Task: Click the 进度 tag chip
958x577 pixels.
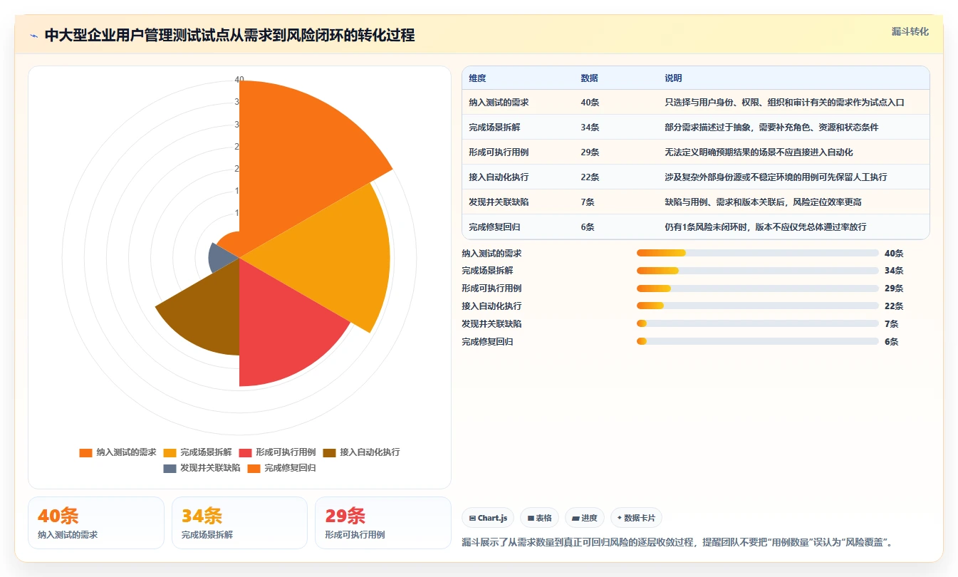Action: [585, 518]
